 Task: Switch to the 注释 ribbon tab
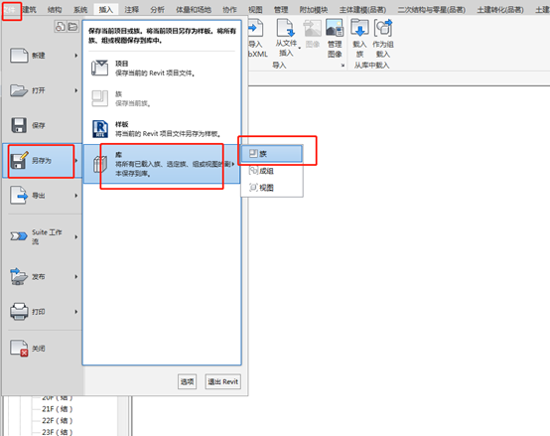click(131, 10)
